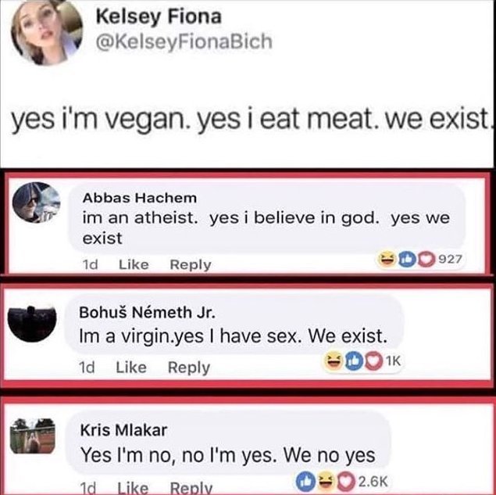Reply to Abbas Hachem's comment
496x495 pixels.
coord(190,264)
